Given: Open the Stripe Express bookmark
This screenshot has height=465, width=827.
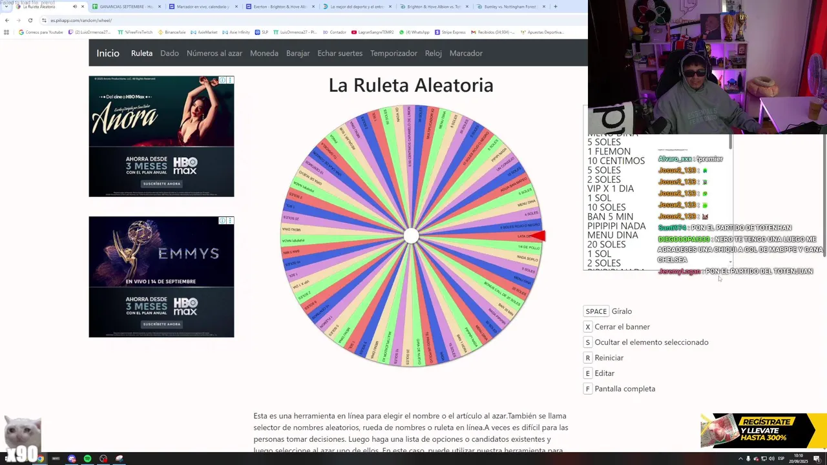Looking at the screenshot, I should point(450,32).
